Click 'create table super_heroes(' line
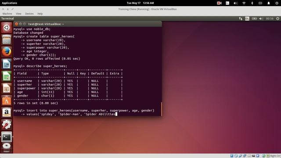281x158 pixels. click(44, 36)
